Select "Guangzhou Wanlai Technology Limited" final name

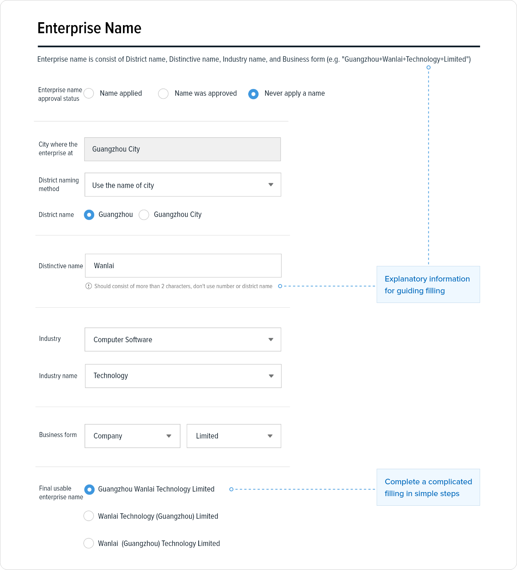(x=89, y=489)
